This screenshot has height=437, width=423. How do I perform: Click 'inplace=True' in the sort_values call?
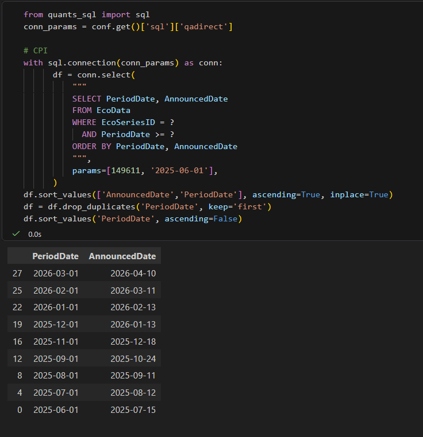click(359, 194)
